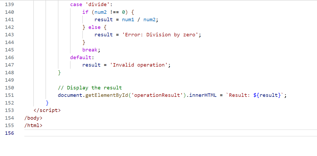The width and height of the screenshot is (317, 156).
Task: Click the '// Display the result' comment
Action: [90, 88]
